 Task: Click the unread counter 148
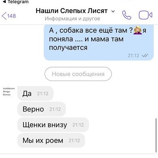12,16
